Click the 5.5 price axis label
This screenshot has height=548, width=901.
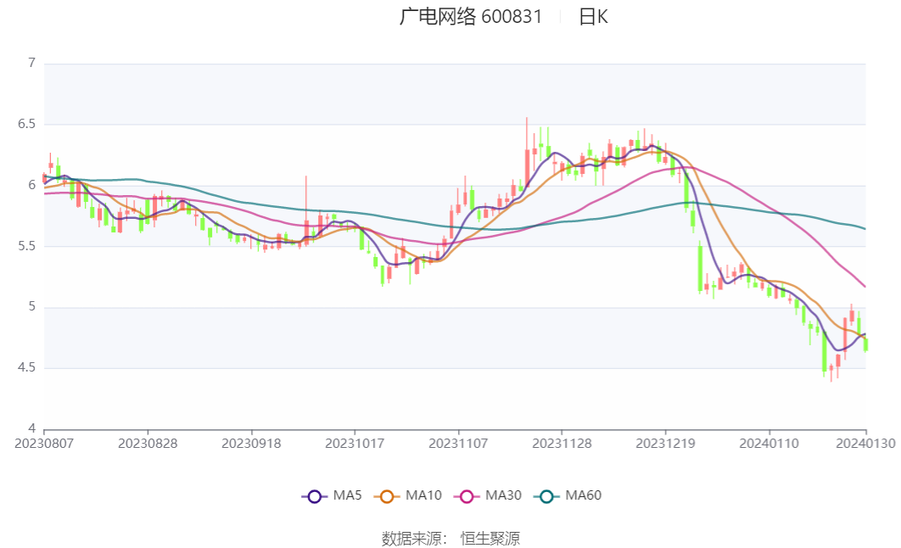click(x=27, y=246)
